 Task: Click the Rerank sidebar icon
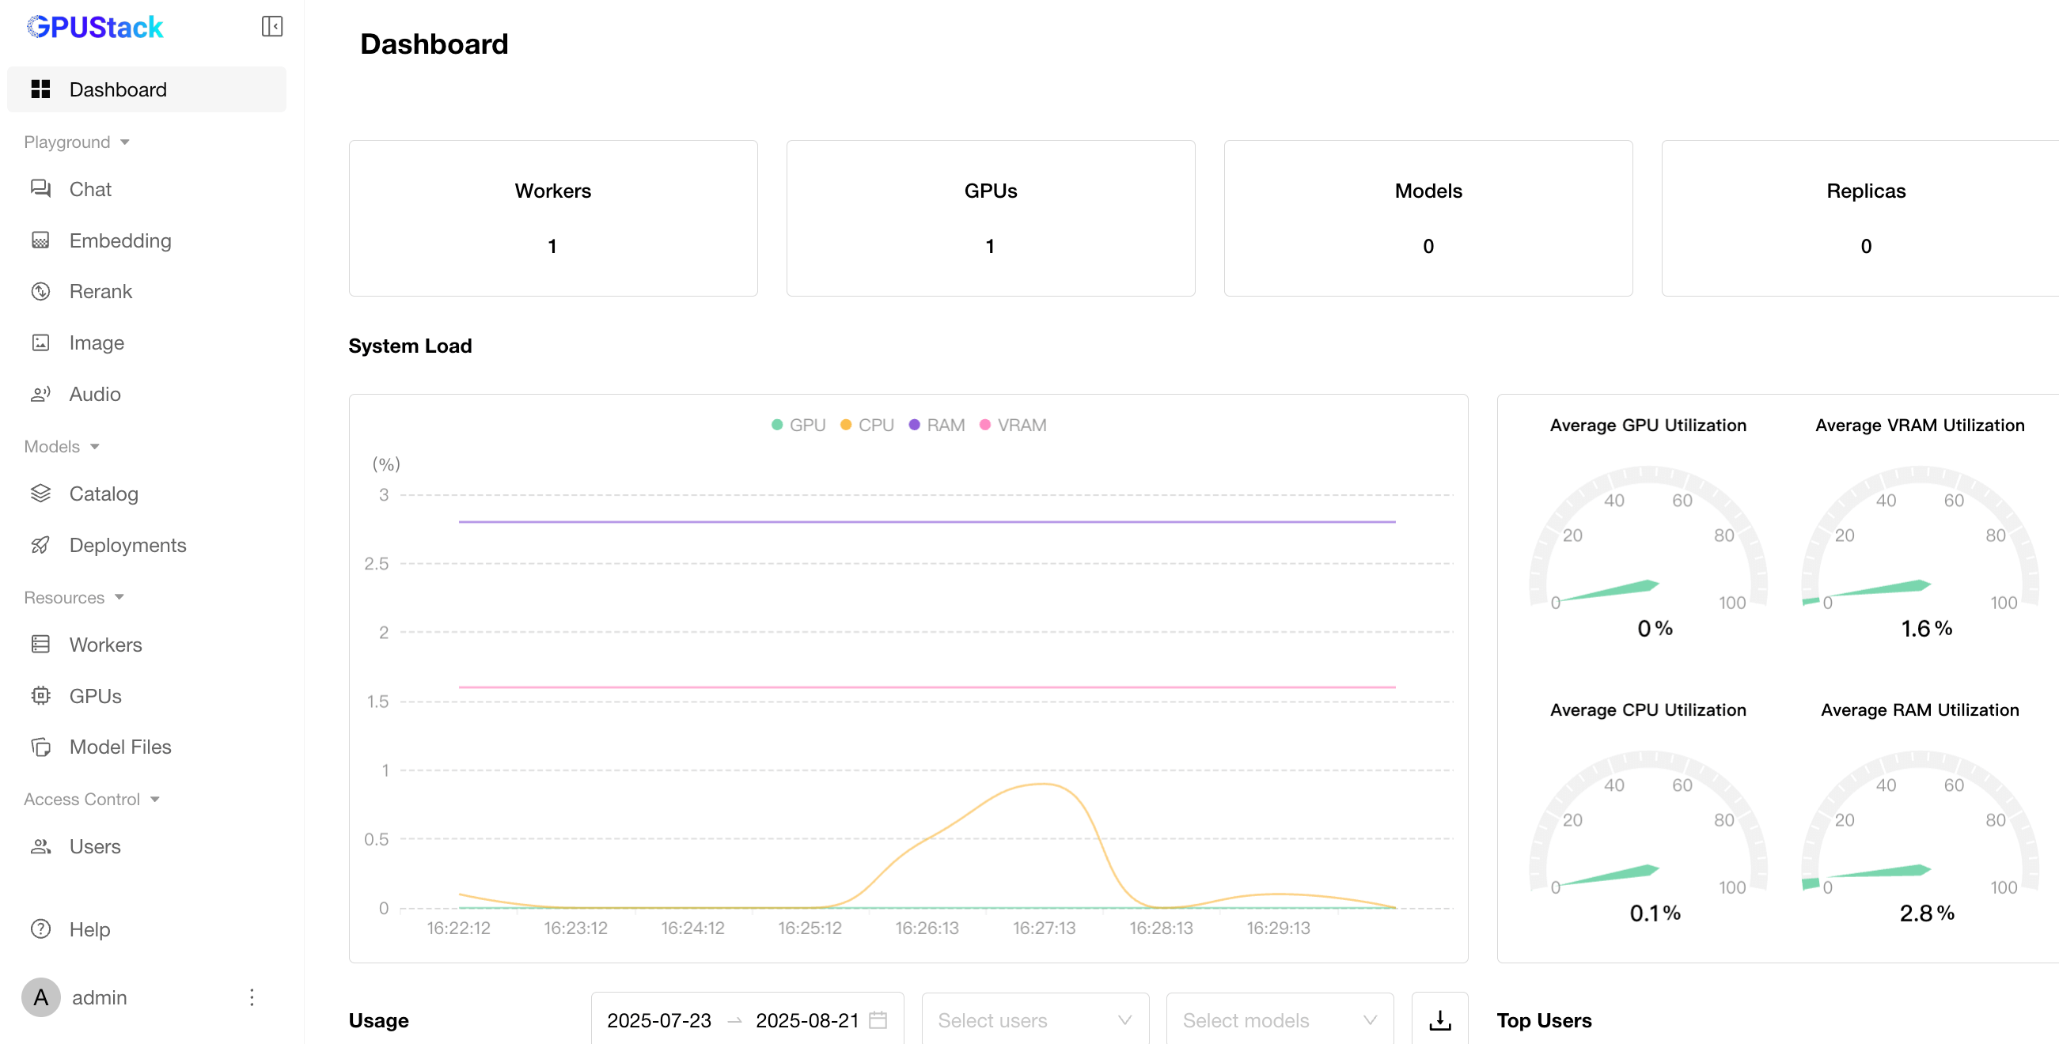pyautogui.click(x=40, y=291)
